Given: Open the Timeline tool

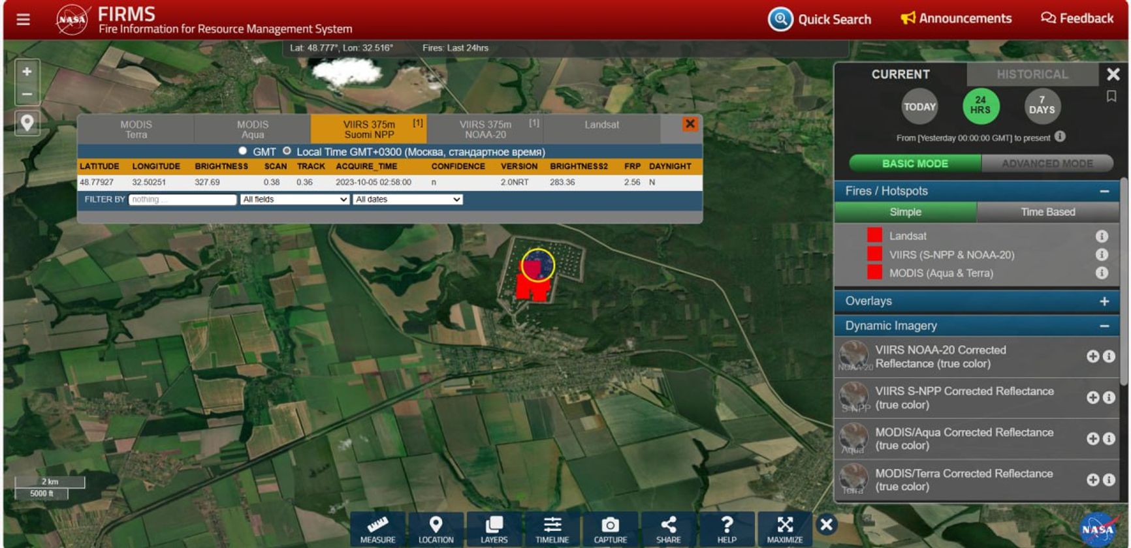Looking at the screenshot, I should [x=552, y=529].
